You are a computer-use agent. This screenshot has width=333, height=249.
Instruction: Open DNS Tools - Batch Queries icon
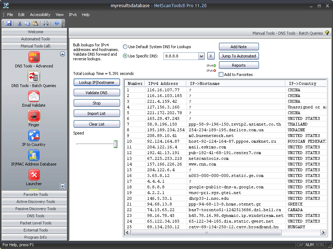pyautogui.click(x=34, y=77)
